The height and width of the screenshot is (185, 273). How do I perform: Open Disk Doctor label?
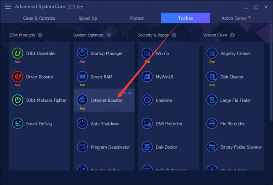[x=166, y=147]
